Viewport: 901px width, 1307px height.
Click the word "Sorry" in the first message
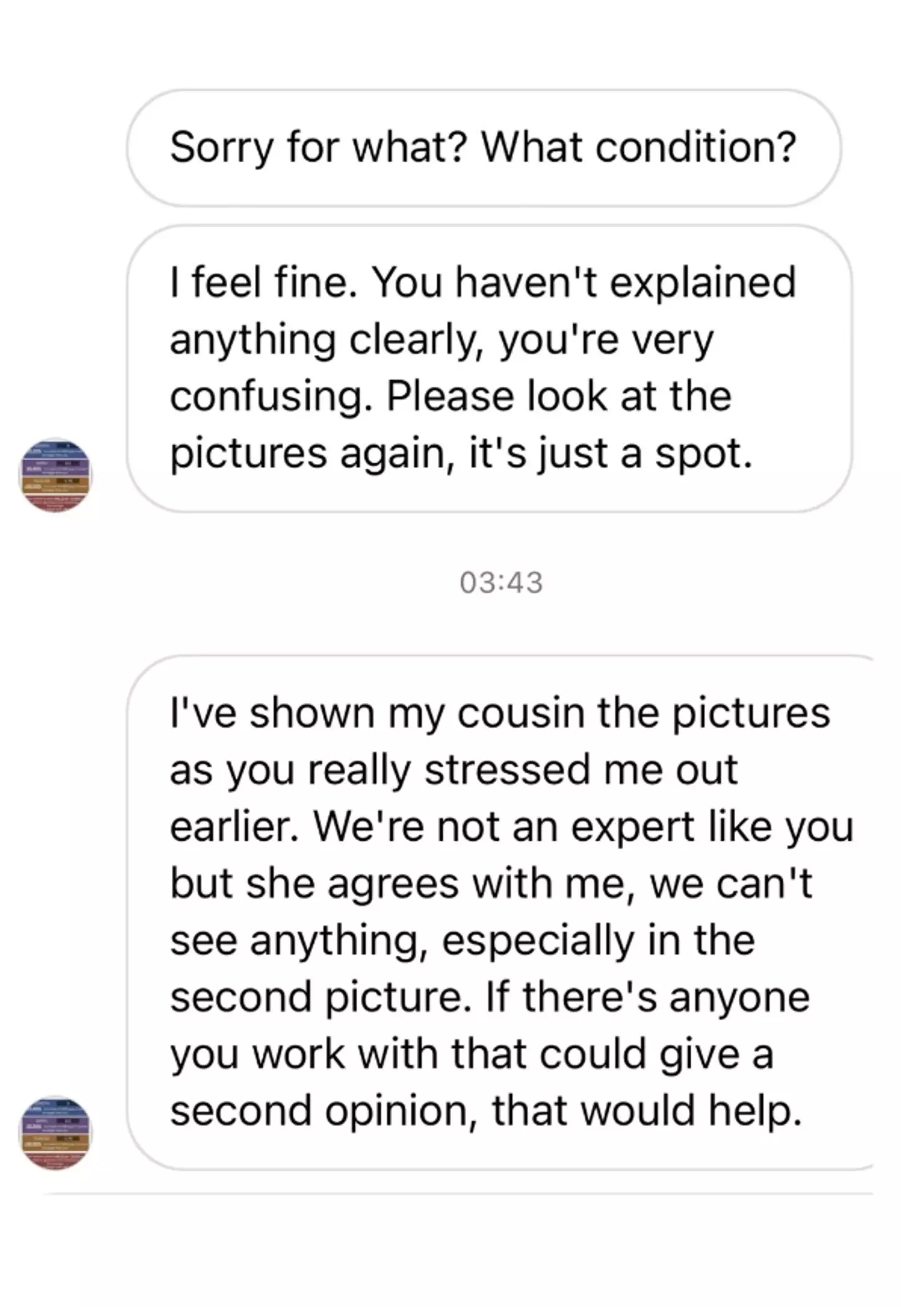click(221, 148)
